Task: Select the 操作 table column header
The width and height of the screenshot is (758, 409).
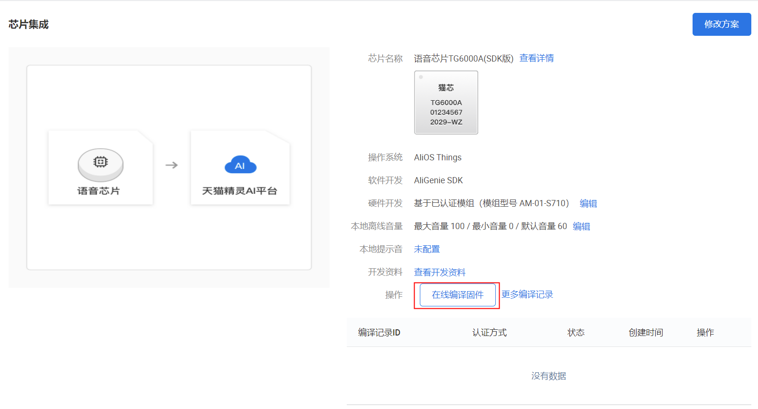Action: click(x=705, y=333)
